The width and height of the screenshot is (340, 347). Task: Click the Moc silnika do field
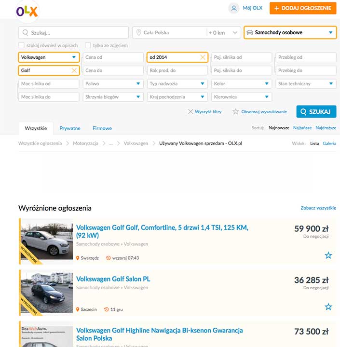point(49,97)
